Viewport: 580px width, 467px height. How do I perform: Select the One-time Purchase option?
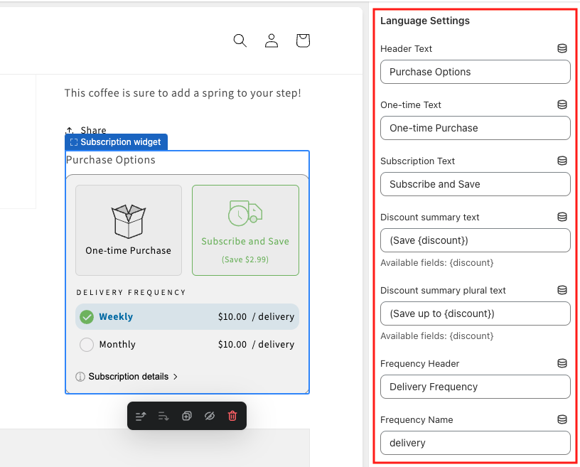point(128,230)
